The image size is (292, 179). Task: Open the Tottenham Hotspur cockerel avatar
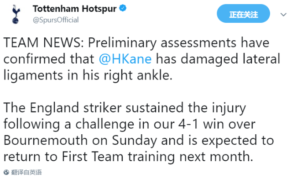pyautogui.click(x=16, y=14)
